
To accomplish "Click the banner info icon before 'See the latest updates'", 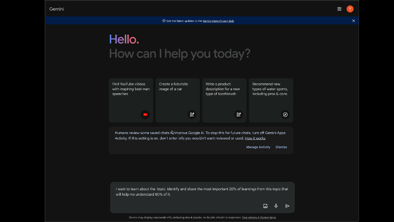I will tap(164, 21).
